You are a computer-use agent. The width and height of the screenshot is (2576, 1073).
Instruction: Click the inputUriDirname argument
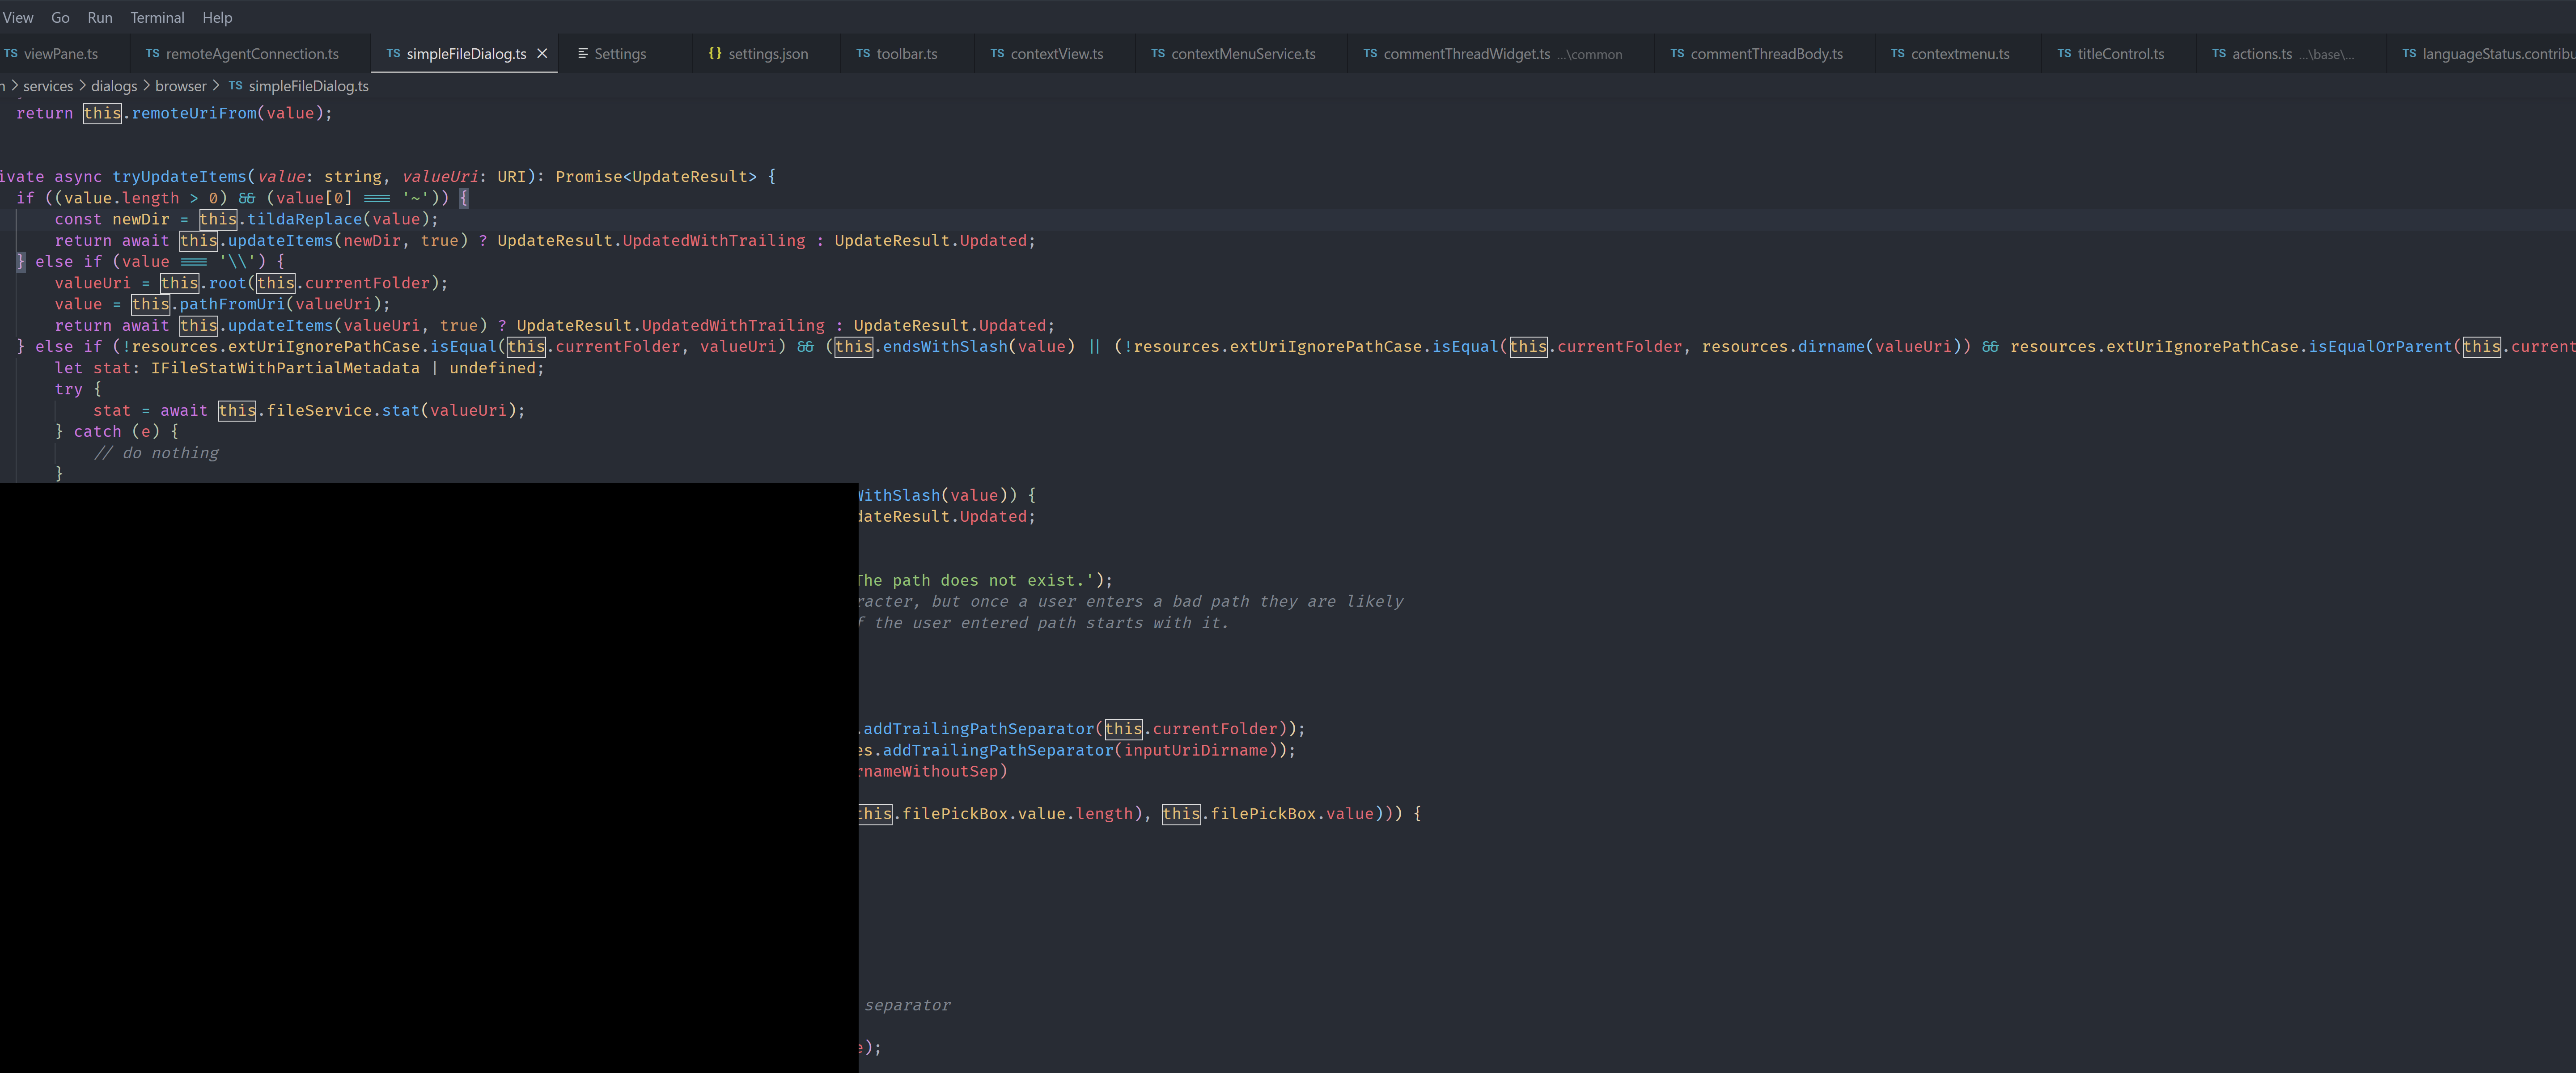(x=1196, y=750)
